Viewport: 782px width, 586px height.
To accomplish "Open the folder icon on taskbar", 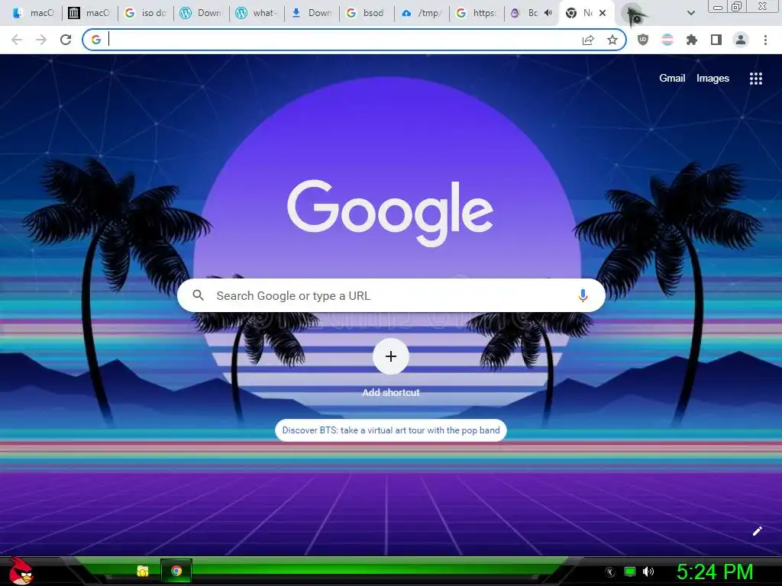I will tap(143, 571).
